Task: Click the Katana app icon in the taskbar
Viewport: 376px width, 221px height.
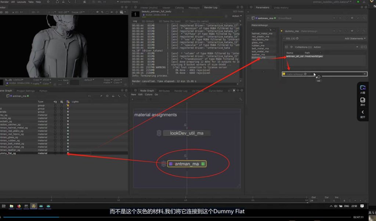Action: 33,206
